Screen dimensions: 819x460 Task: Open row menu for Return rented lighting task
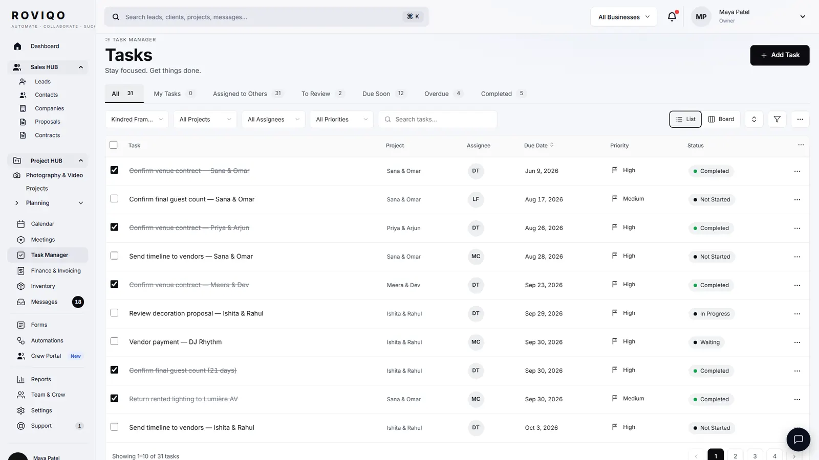tap(797, 400)
